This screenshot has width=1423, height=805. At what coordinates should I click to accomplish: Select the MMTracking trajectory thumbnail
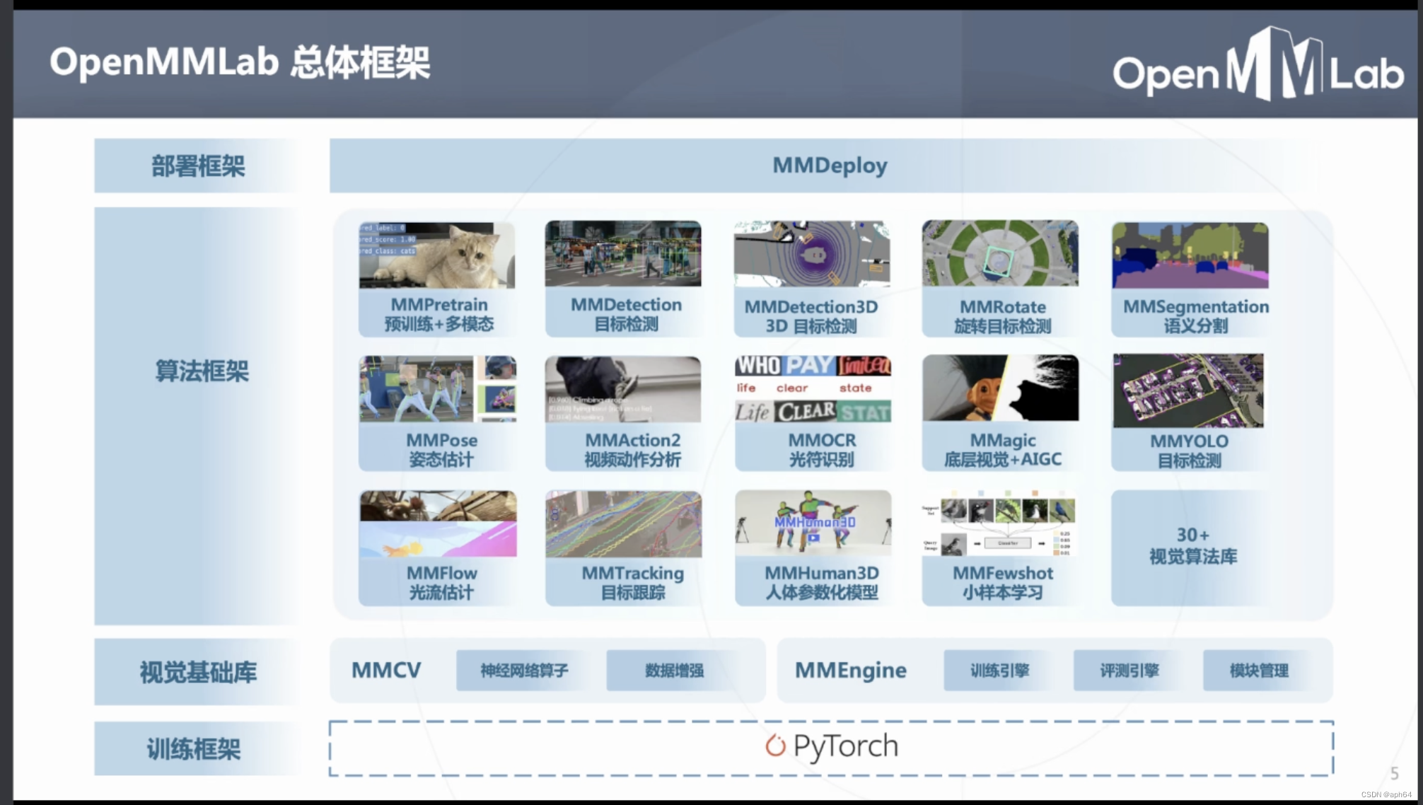(624, 525)
